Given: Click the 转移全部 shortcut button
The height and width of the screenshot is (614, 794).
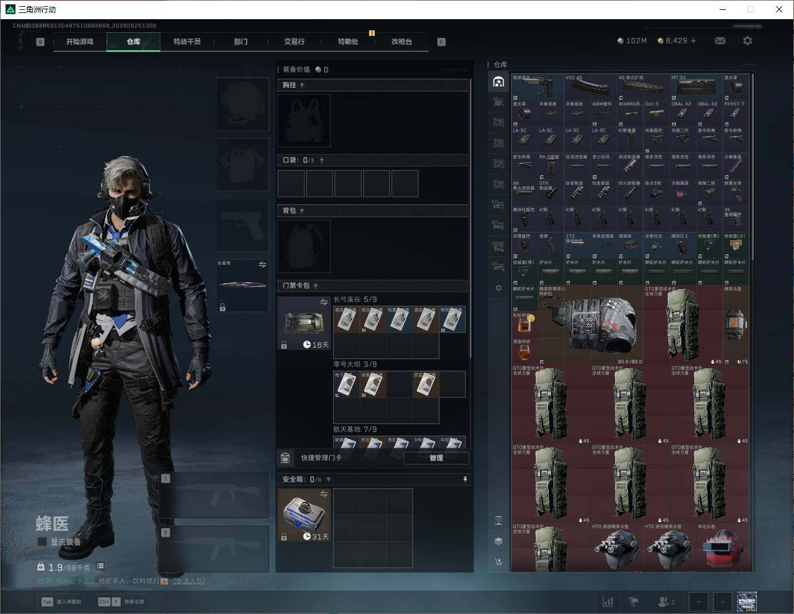Looking at the screenshot, I should point(121,602).
